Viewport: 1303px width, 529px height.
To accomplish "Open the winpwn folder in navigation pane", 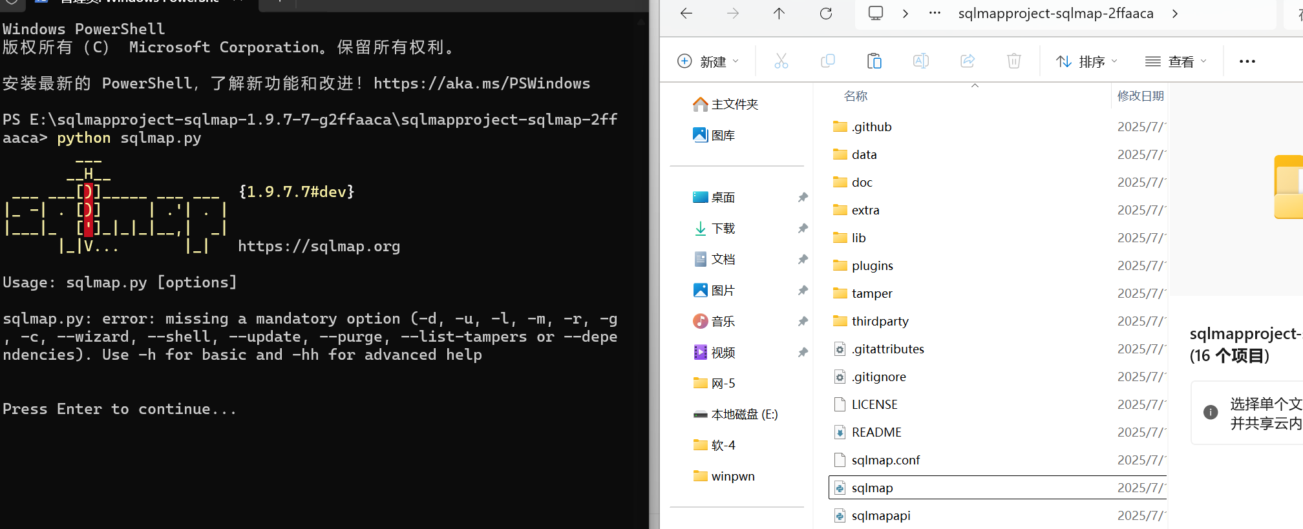I will 724,476.
